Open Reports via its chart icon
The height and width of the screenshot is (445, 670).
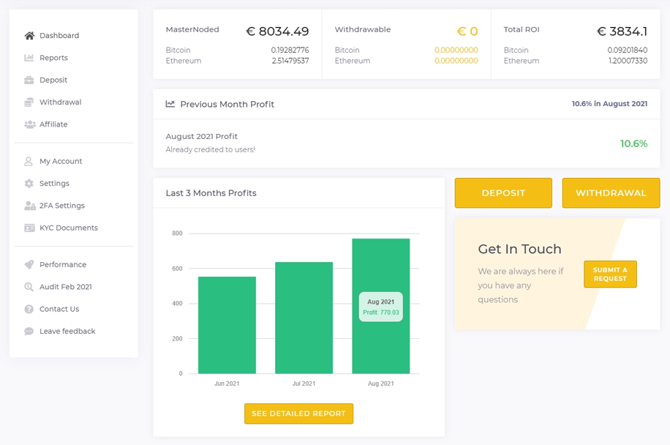tap(27, 57)
